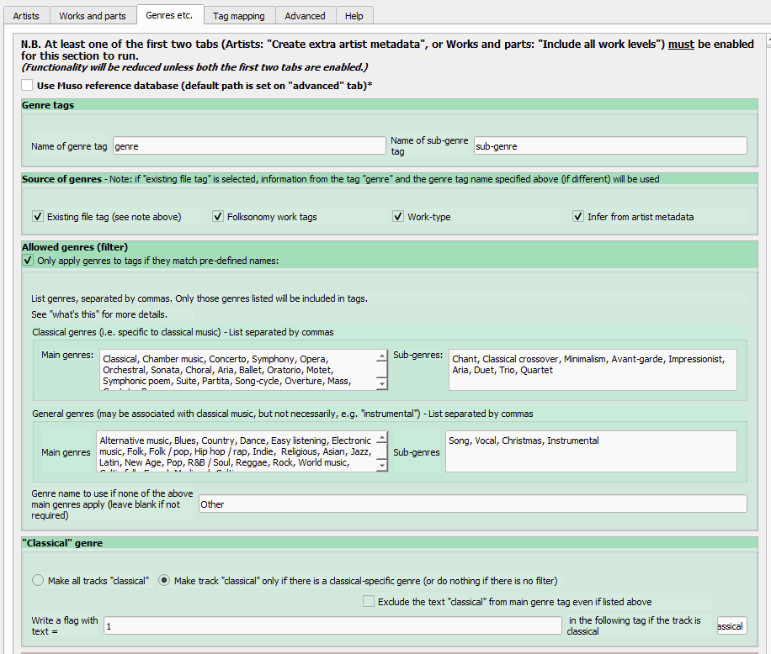771x654 pixels.
Task: Uncheck Existing file tag source
Action: tap(38, 217)
